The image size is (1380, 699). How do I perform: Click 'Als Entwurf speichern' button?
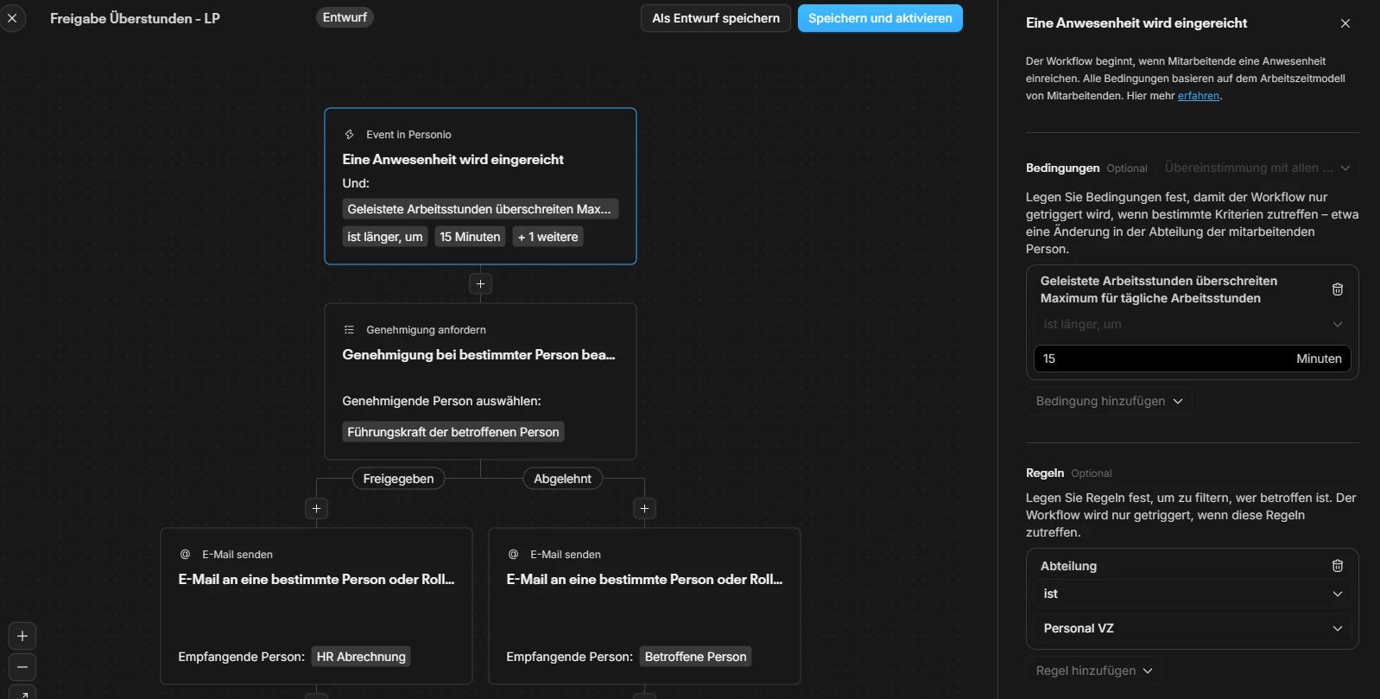[715, 18]
